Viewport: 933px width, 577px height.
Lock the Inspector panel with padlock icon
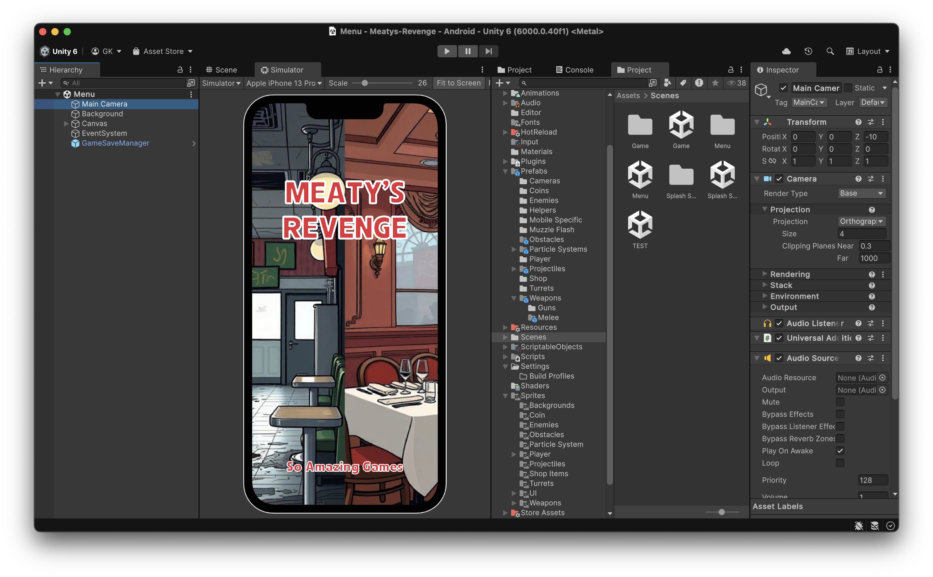coord(880,70)
